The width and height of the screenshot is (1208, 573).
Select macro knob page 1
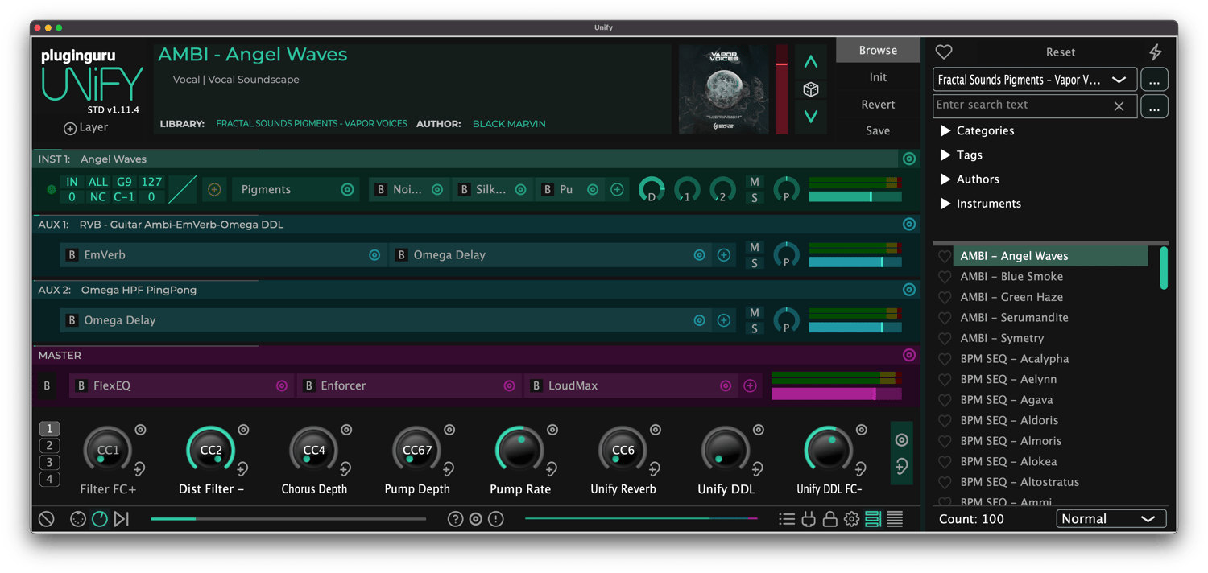[49, 429]
